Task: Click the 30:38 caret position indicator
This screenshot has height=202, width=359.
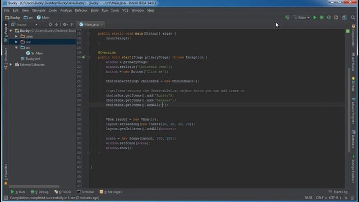Action: [x=308, y=198]
